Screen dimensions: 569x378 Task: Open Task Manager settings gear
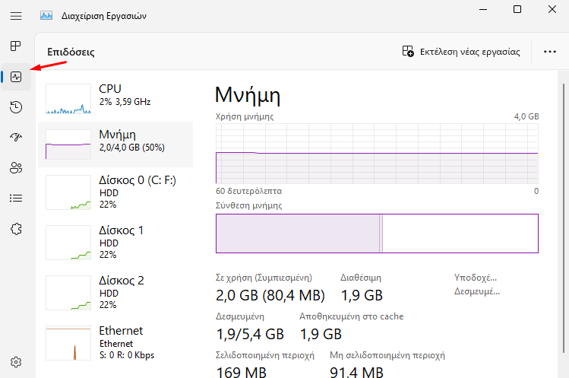point(16,362)
